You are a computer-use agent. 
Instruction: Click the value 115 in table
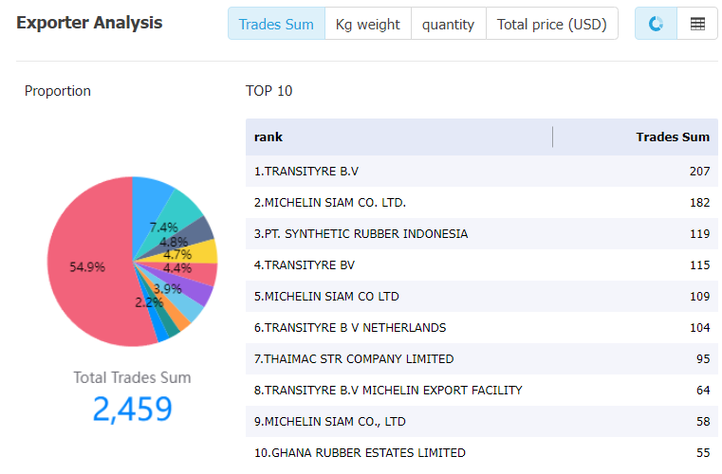pos(699,265)
